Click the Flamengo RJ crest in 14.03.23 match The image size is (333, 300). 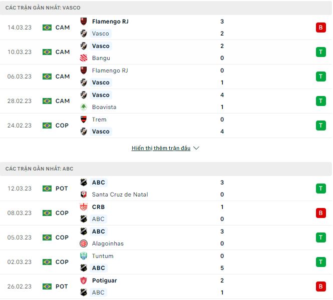[84, 21]
